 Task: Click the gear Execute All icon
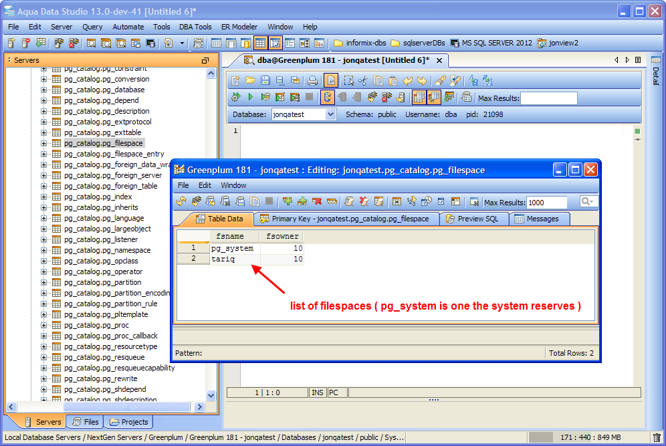point(236,97)
